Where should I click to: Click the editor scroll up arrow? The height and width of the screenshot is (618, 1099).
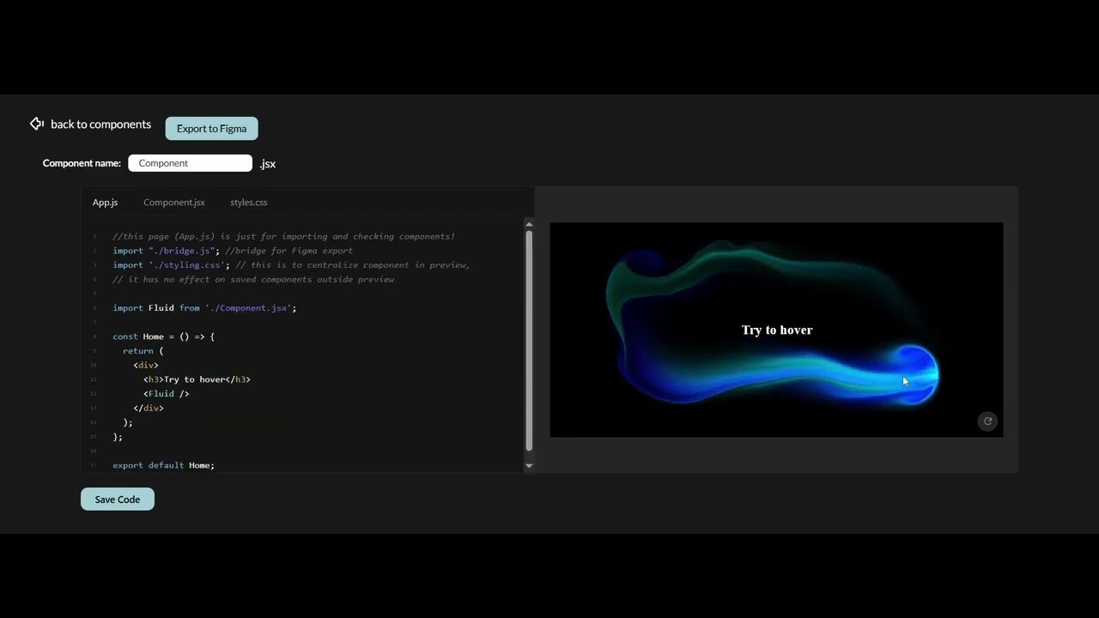pos(529,224)
